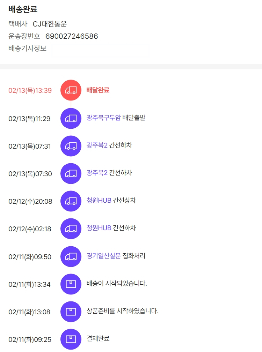Click the truck icon beside 광주북구두암 배달출발
The image size is (262, 352).
[x=71, y=118]
